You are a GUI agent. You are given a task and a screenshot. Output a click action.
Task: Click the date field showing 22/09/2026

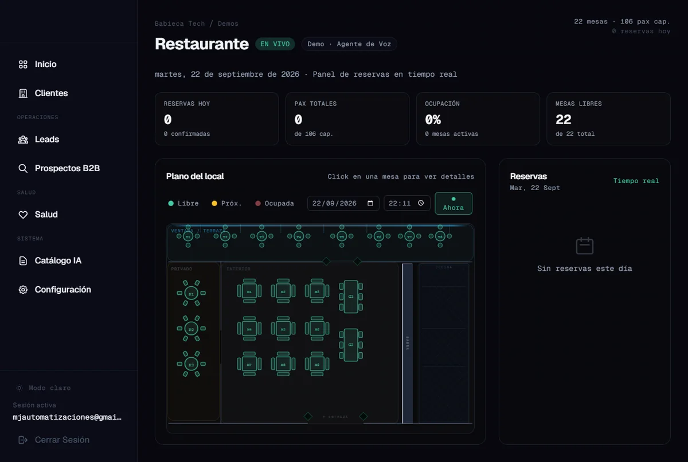(x=343, y=203)
